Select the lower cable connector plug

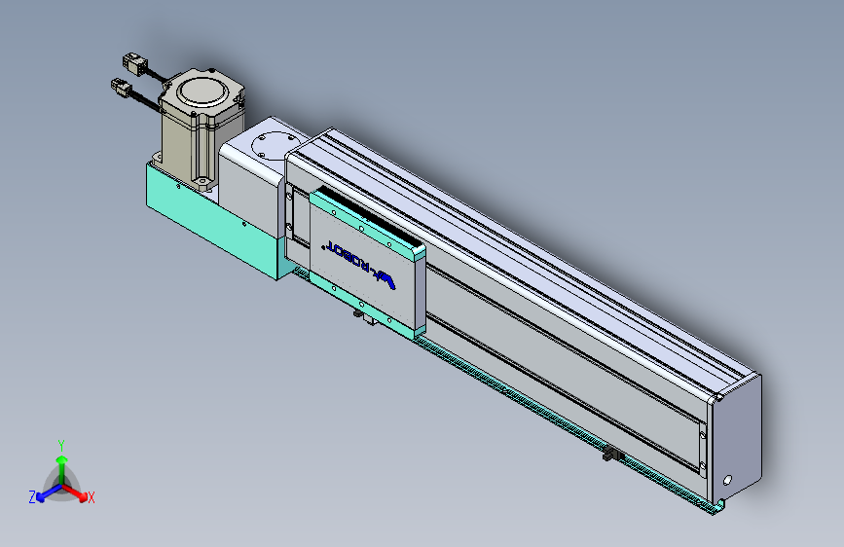(x=123, y=88)
